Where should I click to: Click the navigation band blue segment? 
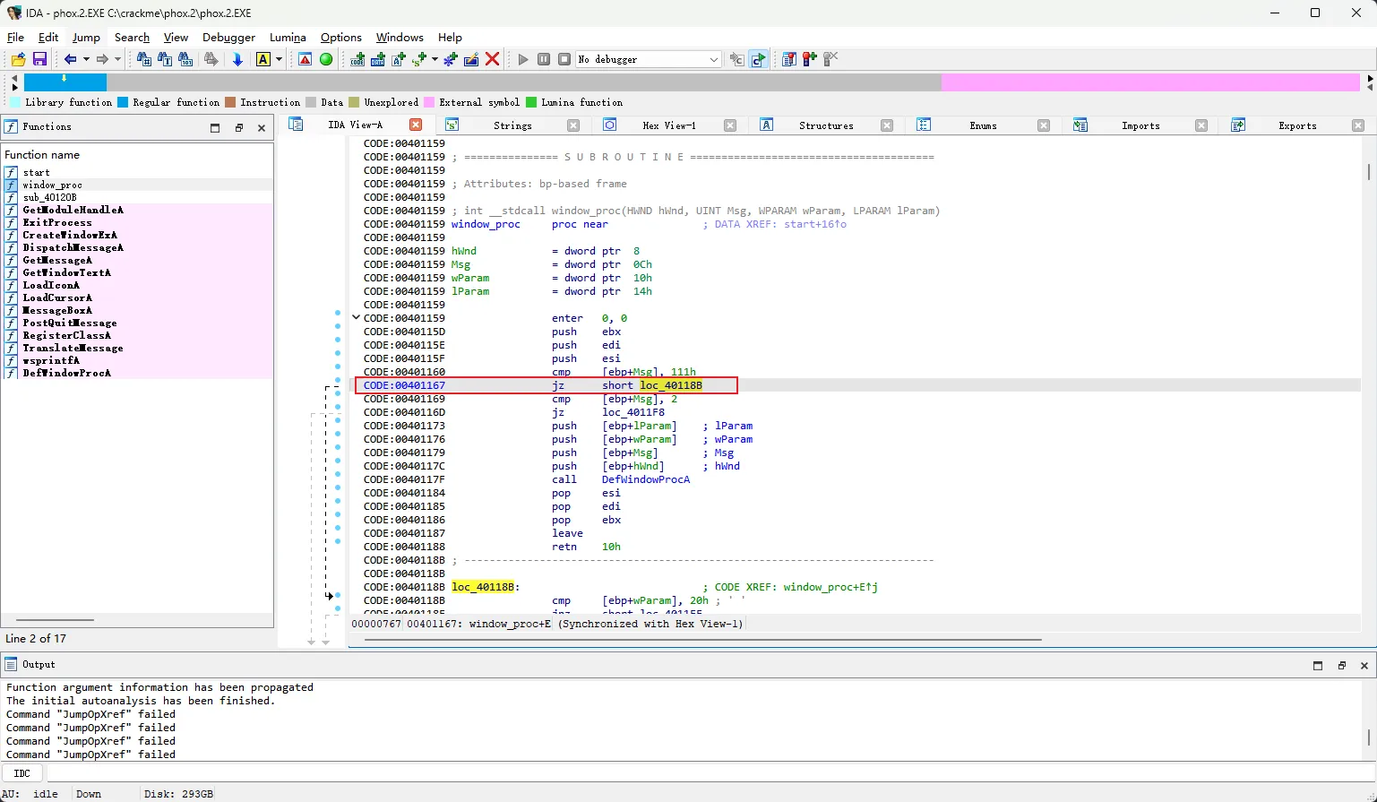coord(65,82)
